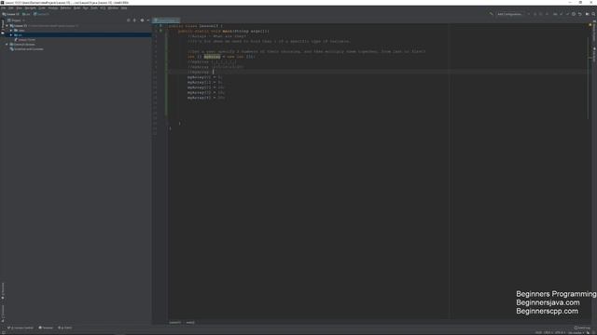Image resolution: width=597 pixels, height=335 pixels.
Task: Open the Help menu
Action: click(x=124, y=8)
